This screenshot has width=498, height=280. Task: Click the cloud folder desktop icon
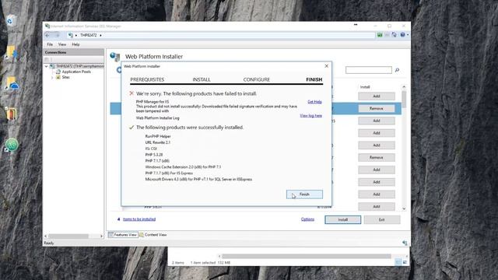point(12,83)
